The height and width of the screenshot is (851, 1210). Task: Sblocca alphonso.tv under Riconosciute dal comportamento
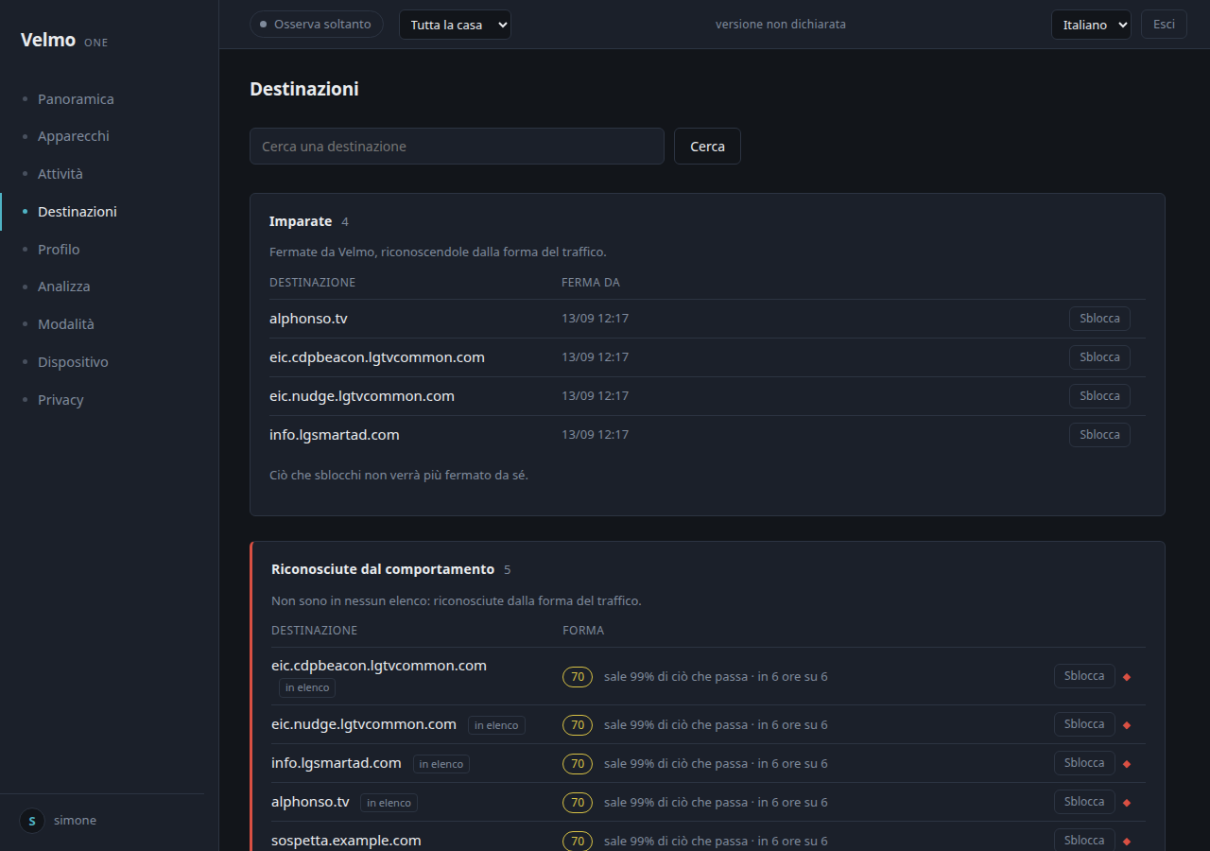(1084, 802)
